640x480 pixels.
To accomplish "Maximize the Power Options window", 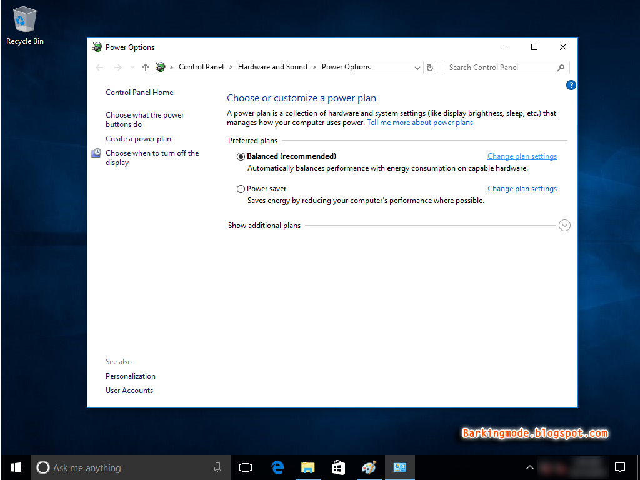I will coord(534,47).
